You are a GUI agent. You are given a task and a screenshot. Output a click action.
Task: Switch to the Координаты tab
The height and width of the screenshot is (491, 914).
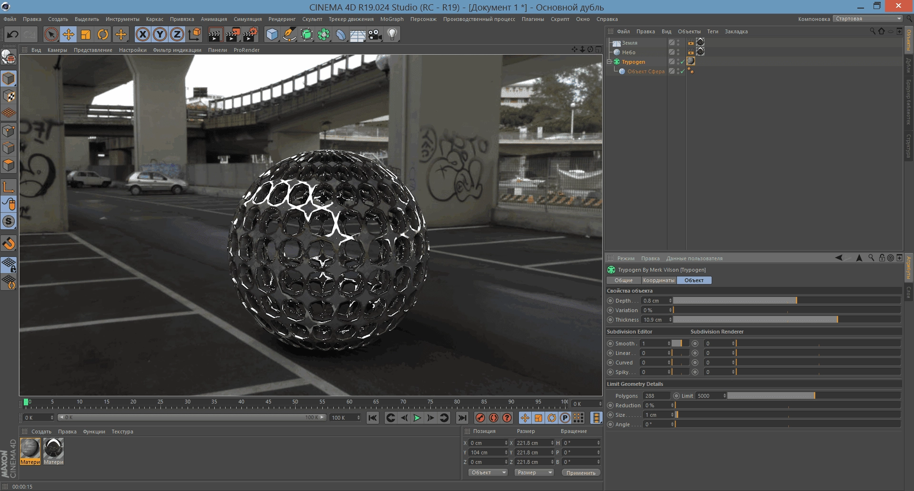658,280
